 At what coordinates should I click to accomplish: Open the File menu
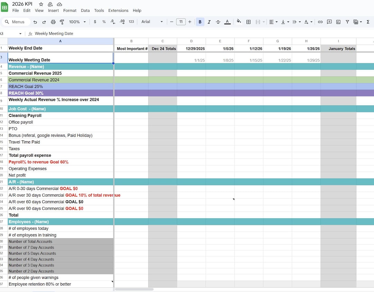[16, 10]
